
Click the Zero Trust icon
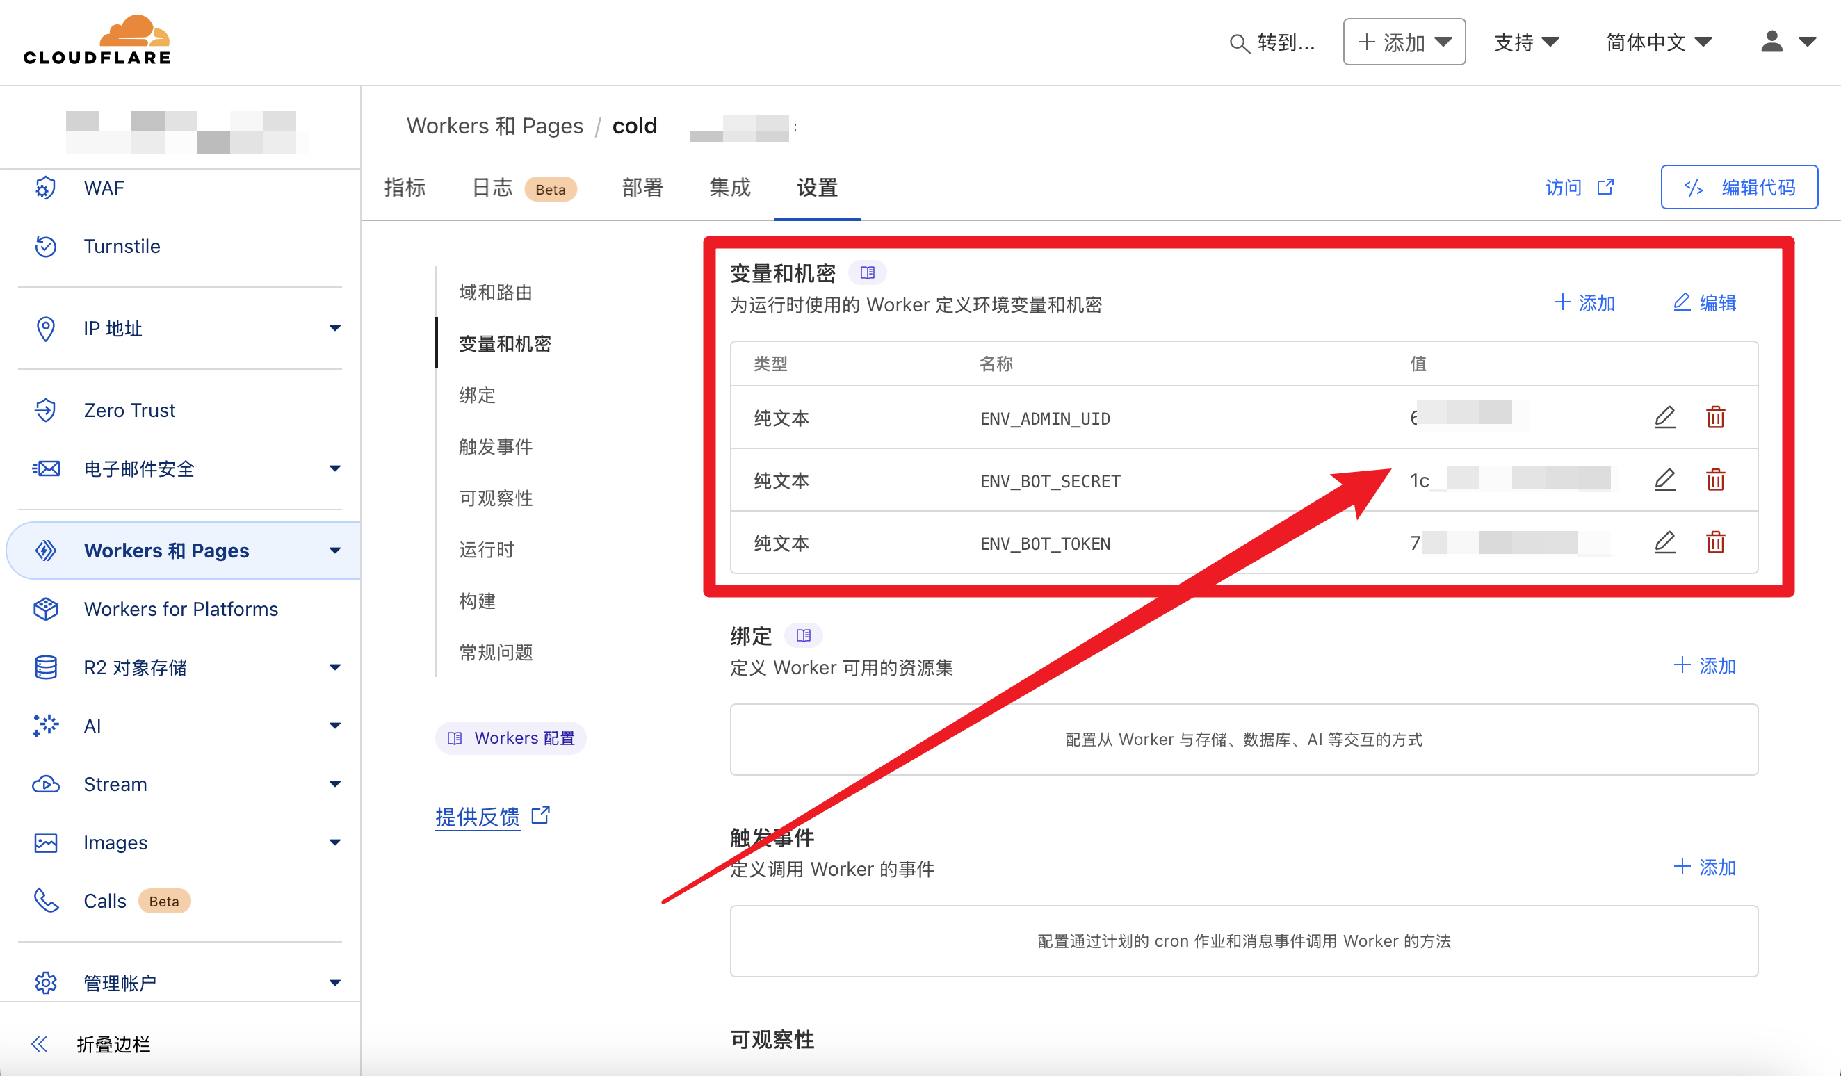tap(45, 410)
